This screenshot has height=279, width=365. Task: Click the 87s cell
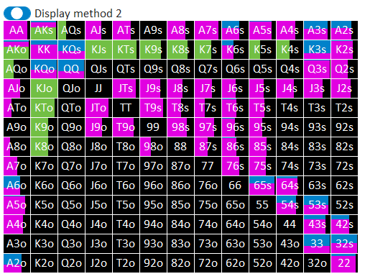coord(208,147)
